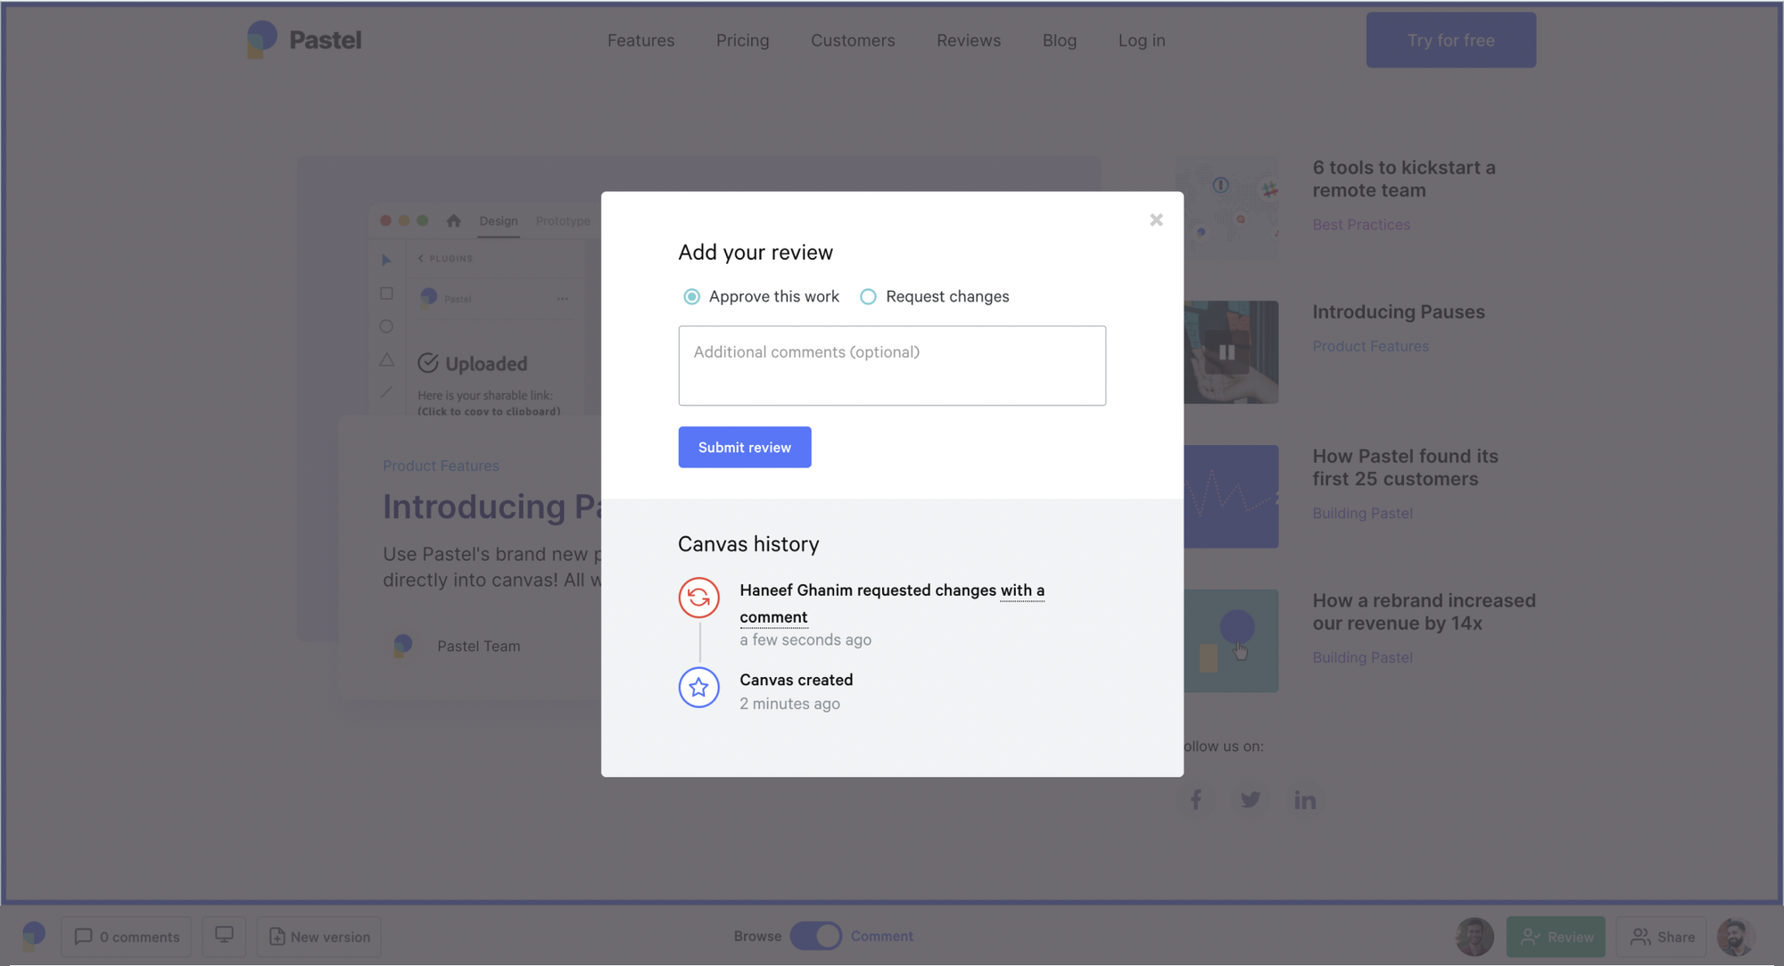Go to the Blog nav item

(x=1060, y=40)
